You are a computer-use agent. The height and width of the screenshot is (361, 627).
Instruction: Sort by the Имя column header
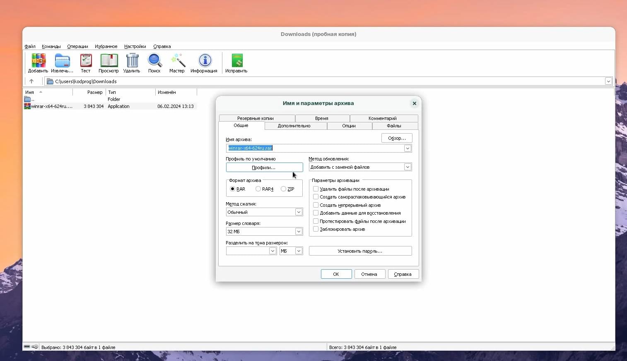pyautogui.click(x=48, y=92)
